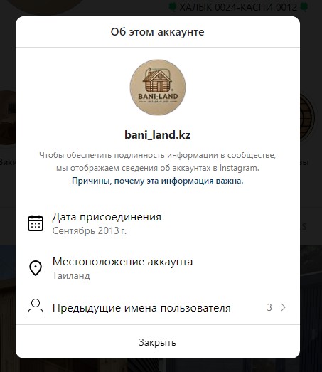
Task: Click the number 3 usernames count
Action: (269, 307)
